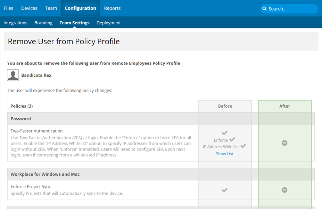Click the Two-Factor Authentication After minus icon
This screenshot has width=322, height=209.
284,143
